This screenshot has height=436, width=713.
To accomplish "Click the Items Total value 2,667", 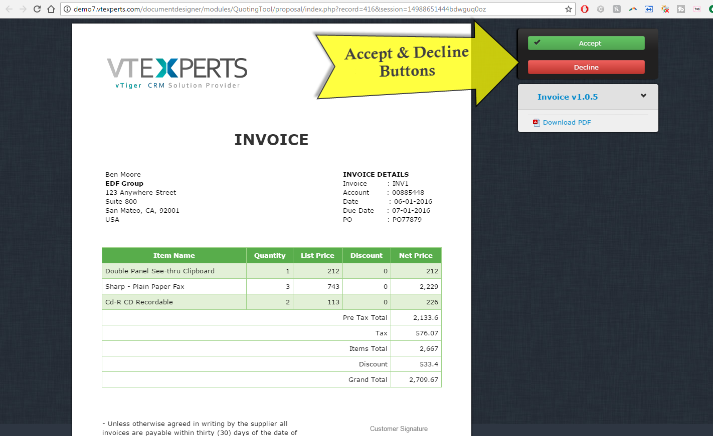I will [x=429, y=349].
